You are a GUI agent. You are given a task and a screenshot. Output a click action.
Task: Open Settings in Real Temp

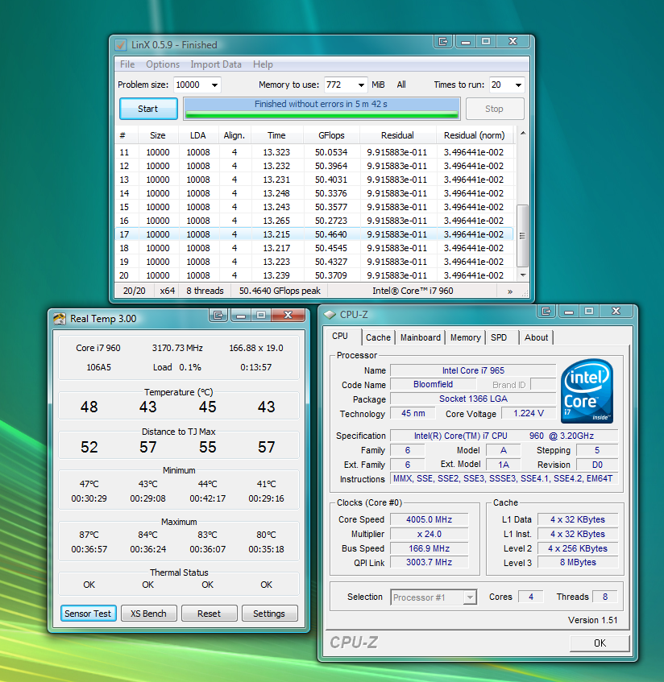pyautogui.click(x=269, y=614)
